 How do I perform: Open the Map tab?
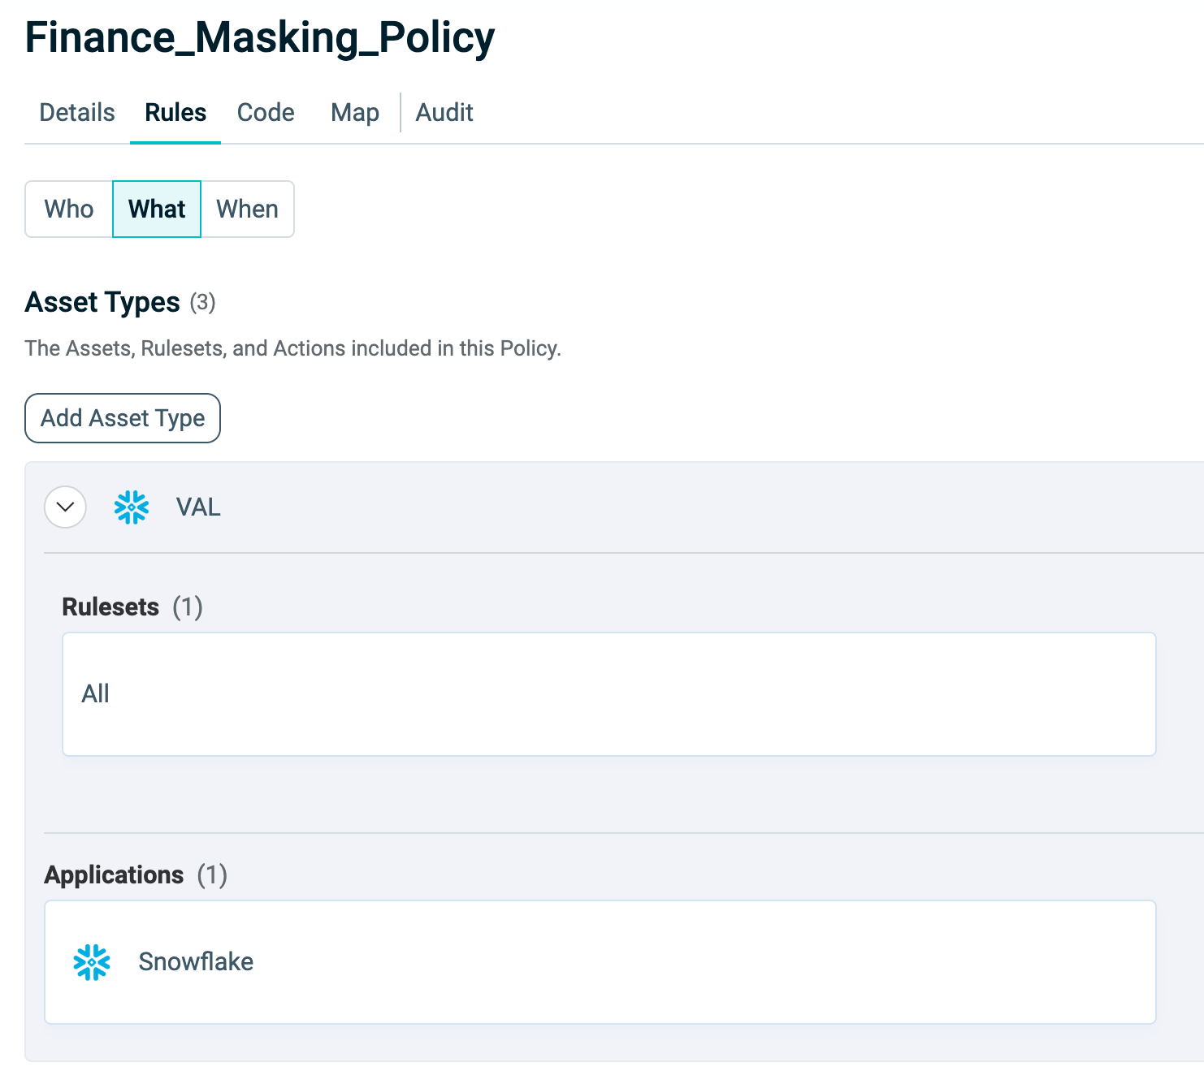click(x=355, y=112)
